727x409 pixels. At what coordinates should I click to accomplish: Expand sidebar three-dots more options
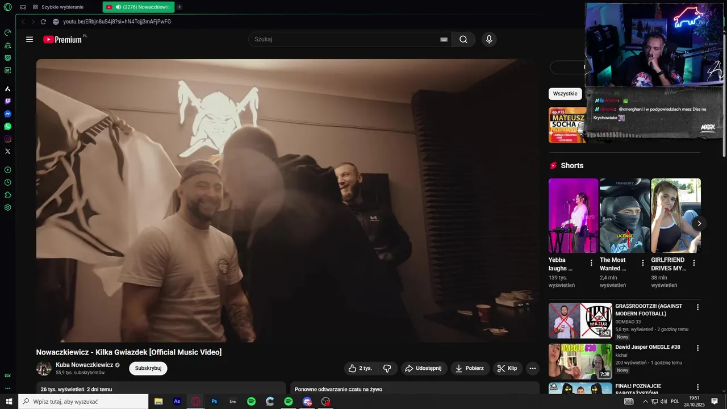tap(8, 389)
